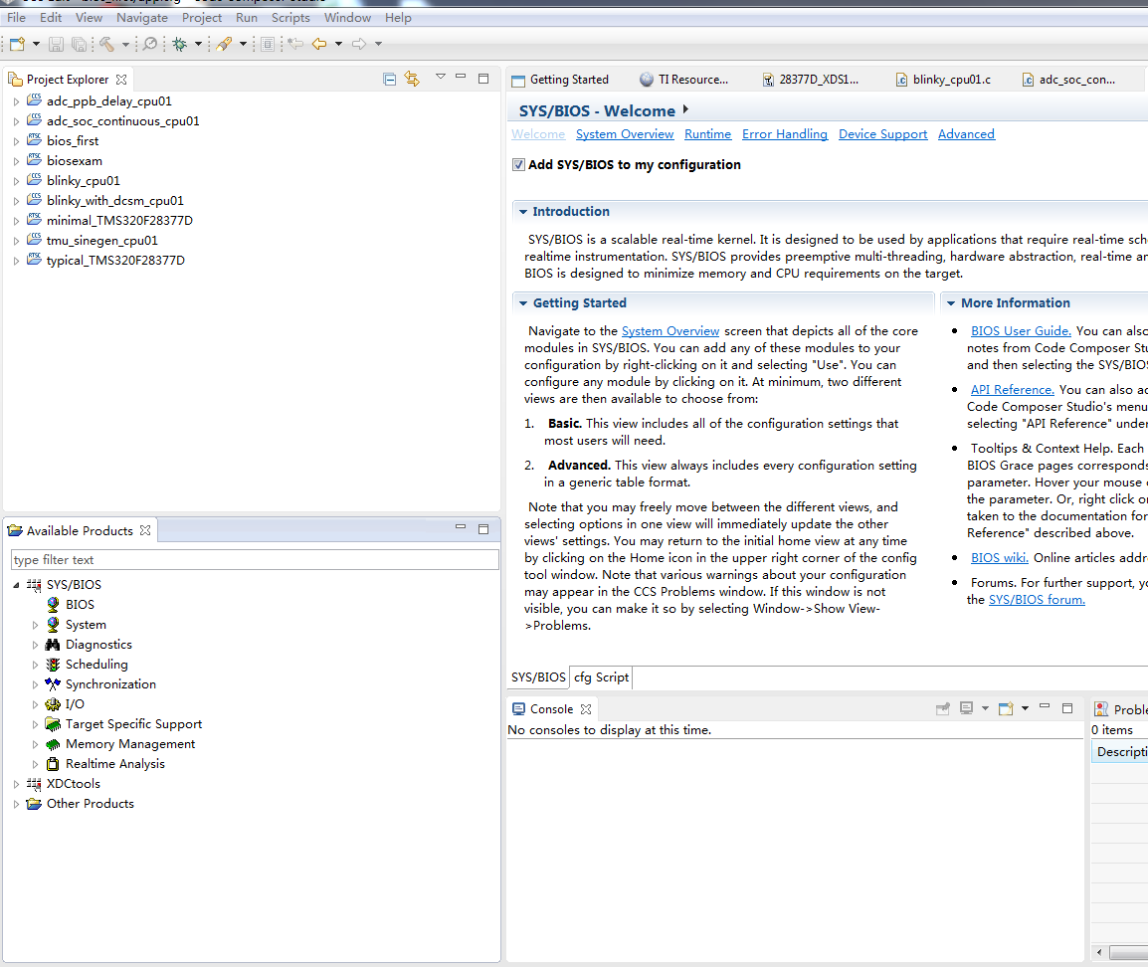Expand the blinky_cpu01 project node
The height and width of the screenshot is (967, 1148).
(x=16, y=181)
